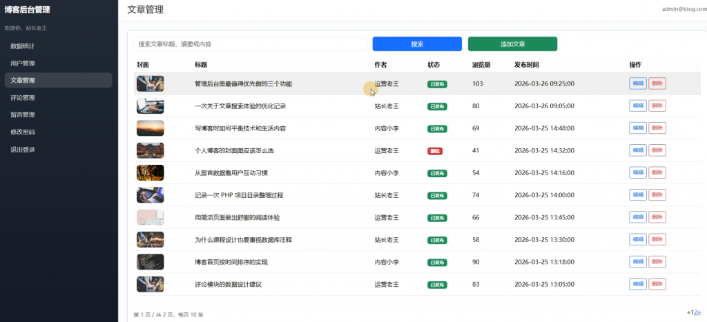Click title 博客首页按时间排序的实现
707x322 pixels.
click(x=231, y=262)
